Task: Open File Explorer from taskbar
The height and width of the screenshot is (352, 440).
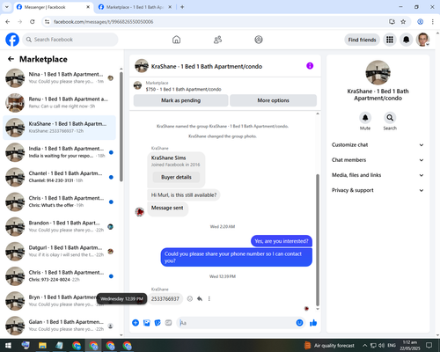Action: tap(42, 345)
